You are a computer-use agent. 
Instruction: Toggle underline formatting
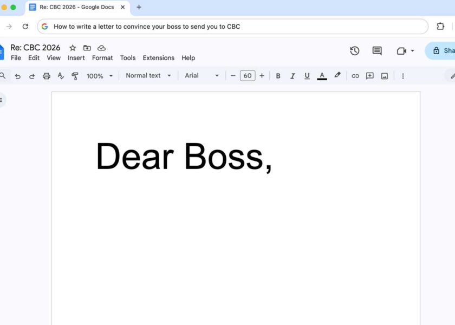[x=307, y=76]
